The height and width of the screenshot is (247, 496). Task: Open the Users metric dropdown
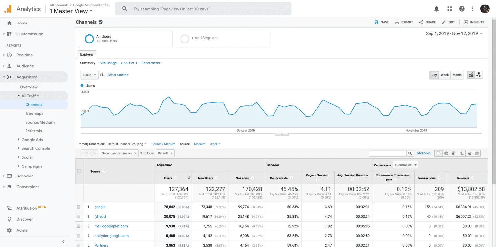pos(89,75)
